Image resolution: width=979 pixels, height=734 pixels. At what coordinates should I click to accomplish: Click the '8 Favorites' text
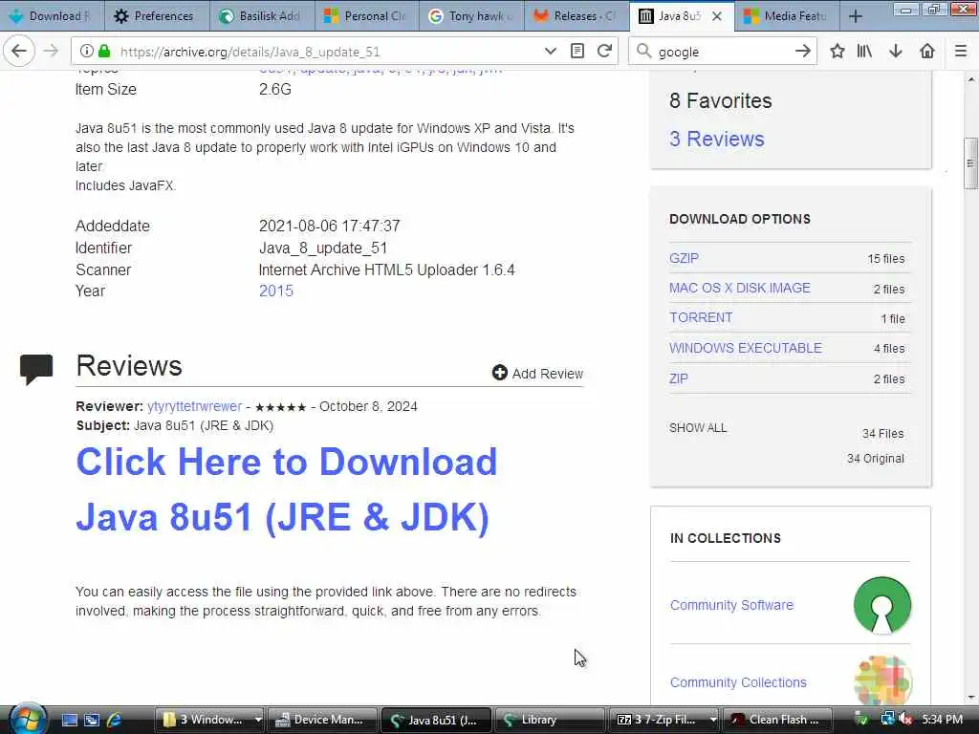pyautogui.click(x=721, y=100)
